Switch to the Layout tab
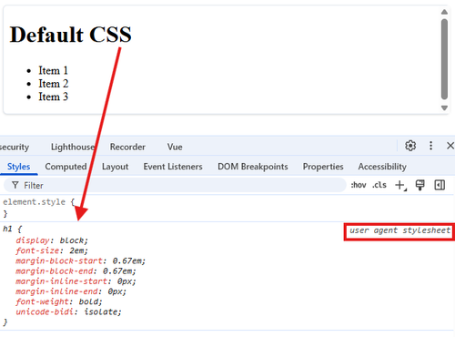Screen dimensions: 455x337 115,167
